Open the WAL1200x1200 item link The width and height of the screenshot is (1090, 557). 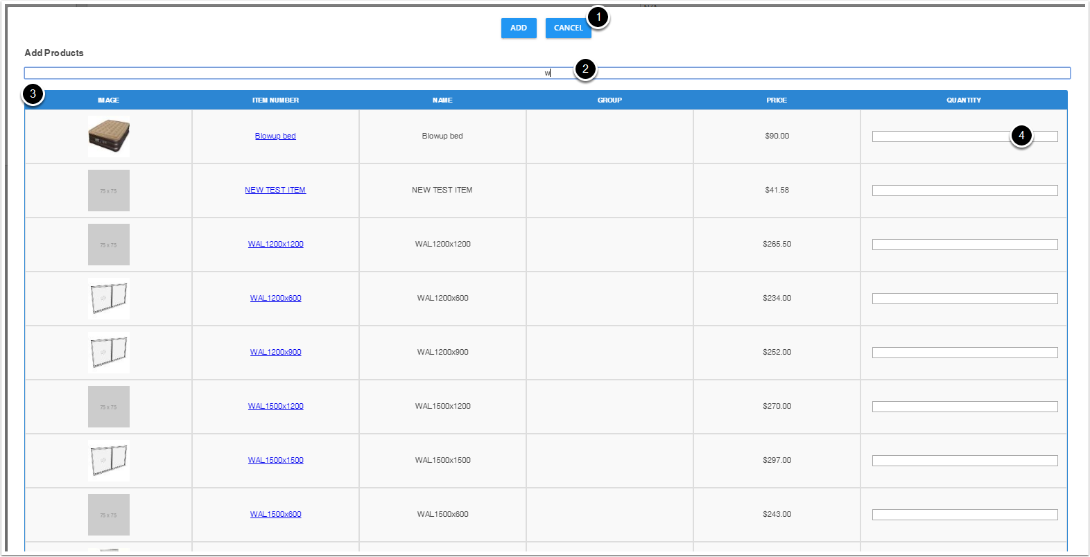[275, 244]
